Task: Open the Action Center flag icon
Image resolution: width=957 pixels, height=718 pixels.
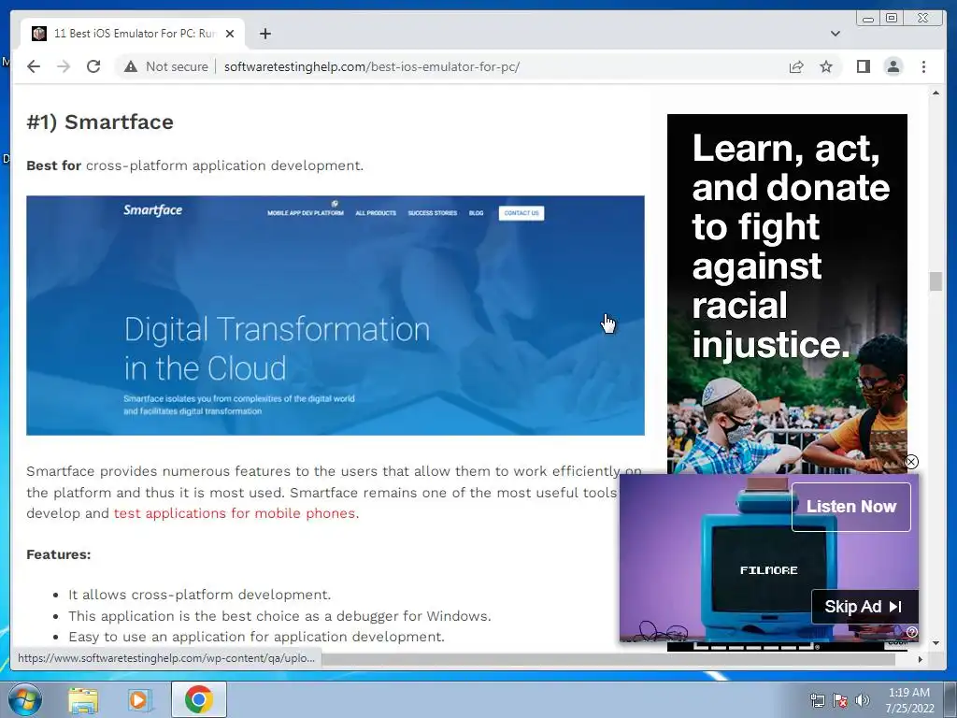Action: pos(840,700)
